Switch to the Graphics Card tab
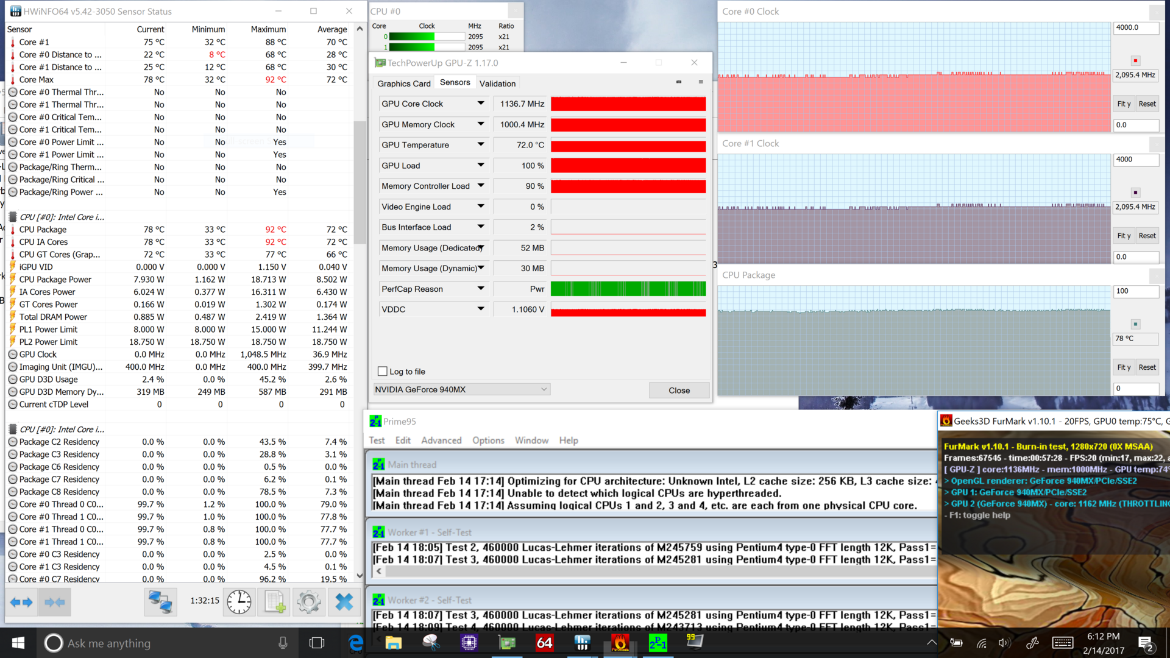This screenshot has height=658, width=1170. click(x=403, y=83)
